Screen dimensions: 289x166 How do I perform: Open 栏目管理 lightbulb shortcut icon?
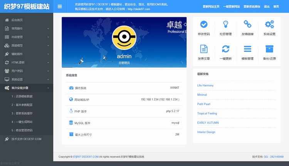click(225, 24)
